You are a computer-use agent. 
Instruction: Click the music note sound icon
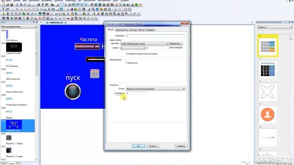pyautogui.click(x=89, y=9)
